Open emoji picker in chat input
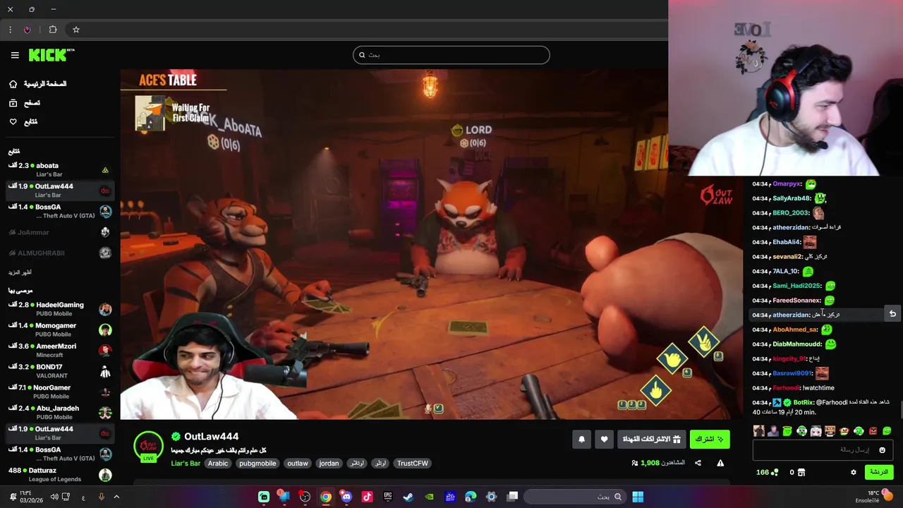903x508 pixels. click(882, 450)
